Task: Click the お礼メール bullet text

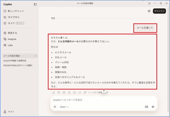Action: [61, 57]
